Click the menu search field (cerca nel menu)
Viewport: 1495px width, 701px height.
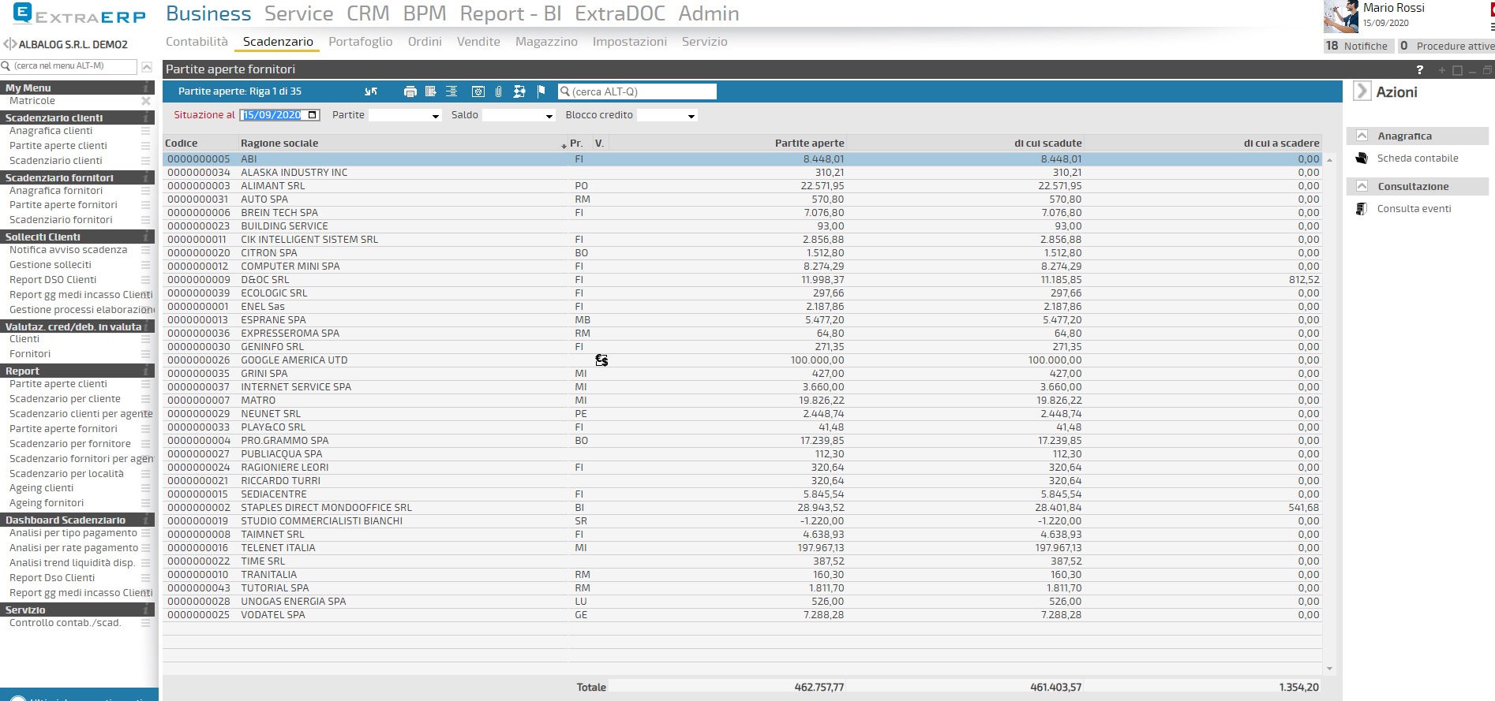click(69, 66)
